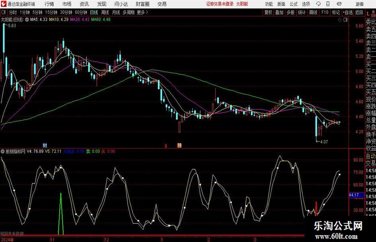This screenshot has width=376, height=242.
Task: Open the 功能 menu
Action: [269, 4]
